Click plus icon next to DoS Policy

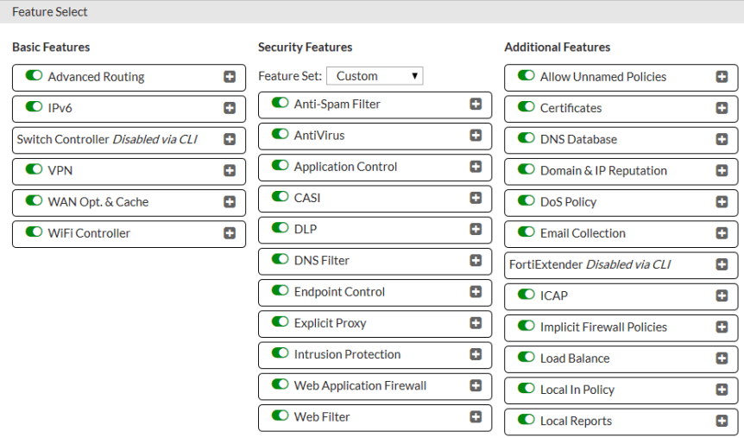[722, 202]
